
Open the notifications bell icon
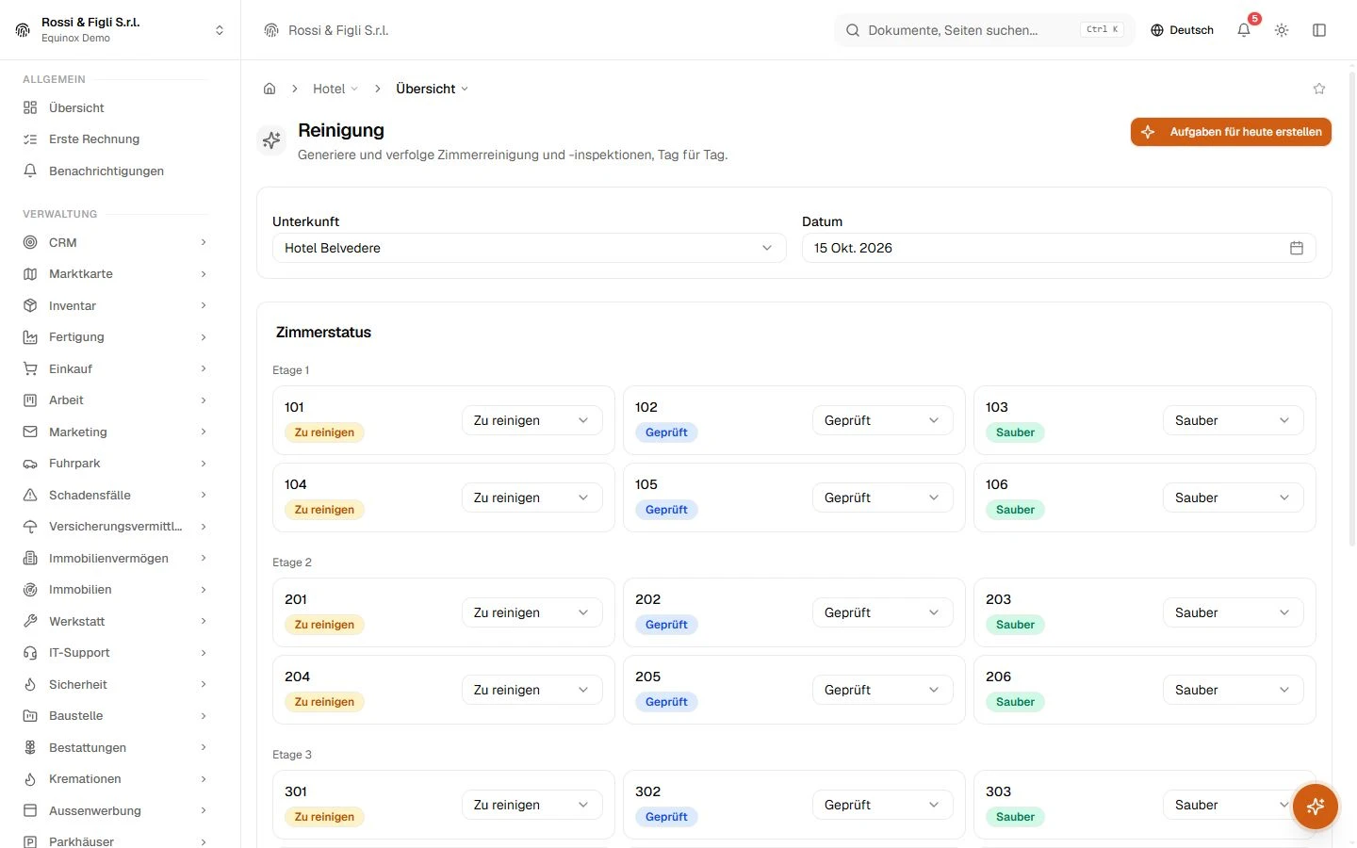click(1244, 30)
